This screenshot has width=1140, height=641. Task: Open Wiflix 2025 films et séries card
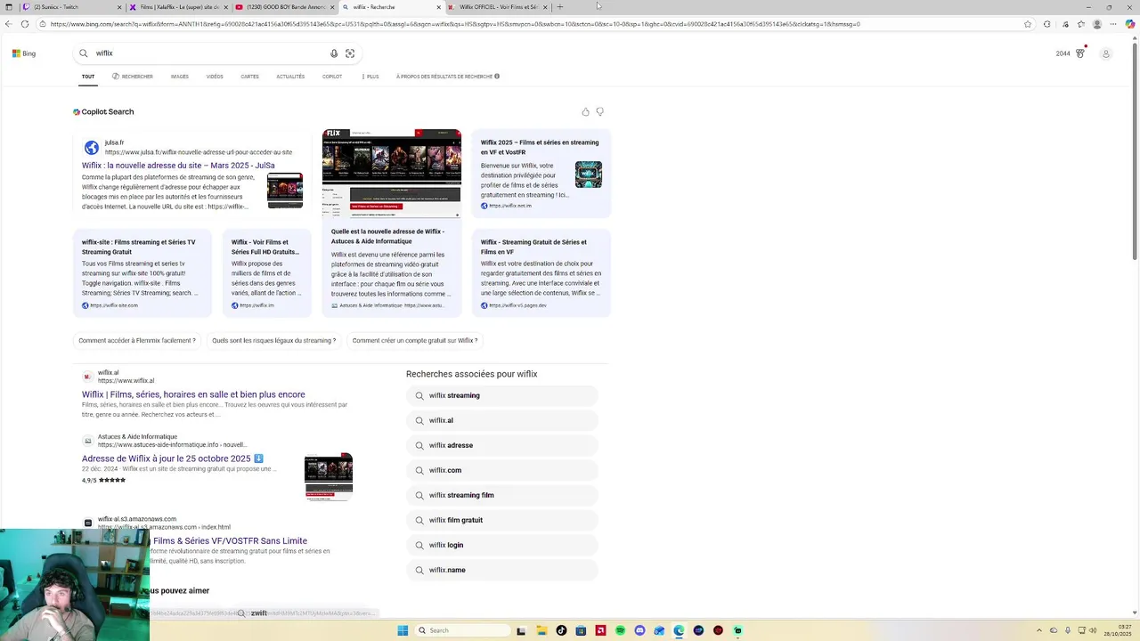(x=541, y=174)
